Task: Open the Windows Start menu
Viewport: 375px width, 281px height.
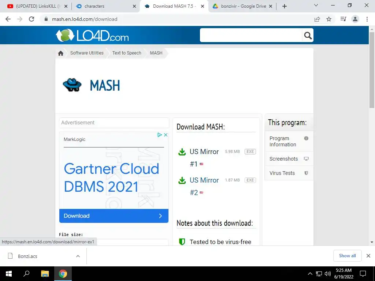Action: pyautogui.click(x=9, y=274)
